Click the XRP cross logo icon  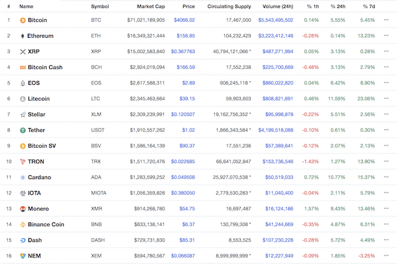click(23, 52)
